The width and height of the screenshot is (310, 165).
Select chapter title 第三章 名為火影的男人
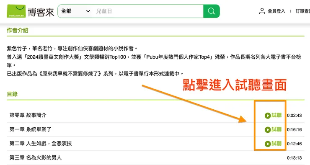click(36, 158)
